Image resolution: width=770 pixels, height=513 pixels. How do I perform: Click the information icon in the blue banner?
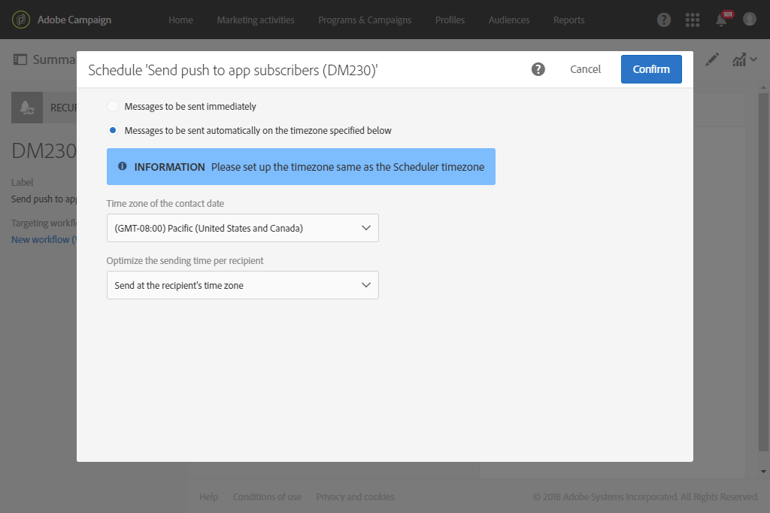123,166
